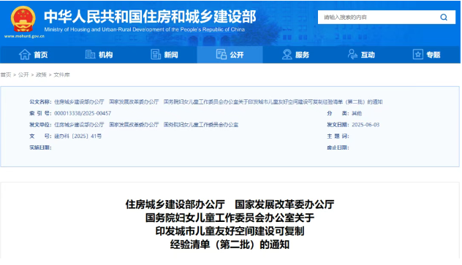Go to 政策 in the breadcrumb

click(41, 74)
